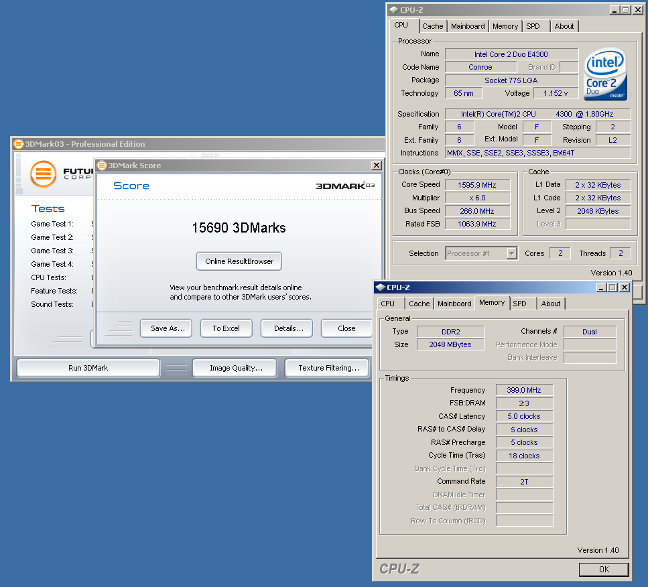Click the Bus Speed value '266.0 MHz'
The width and height of the screenshot is (648, 587).
tap(477, 211)
